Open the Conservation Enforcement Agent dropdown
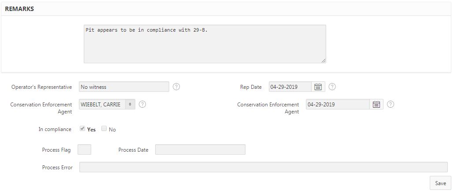Image resolution: width=454 pixels, height=193 pixels. [107, 104]
